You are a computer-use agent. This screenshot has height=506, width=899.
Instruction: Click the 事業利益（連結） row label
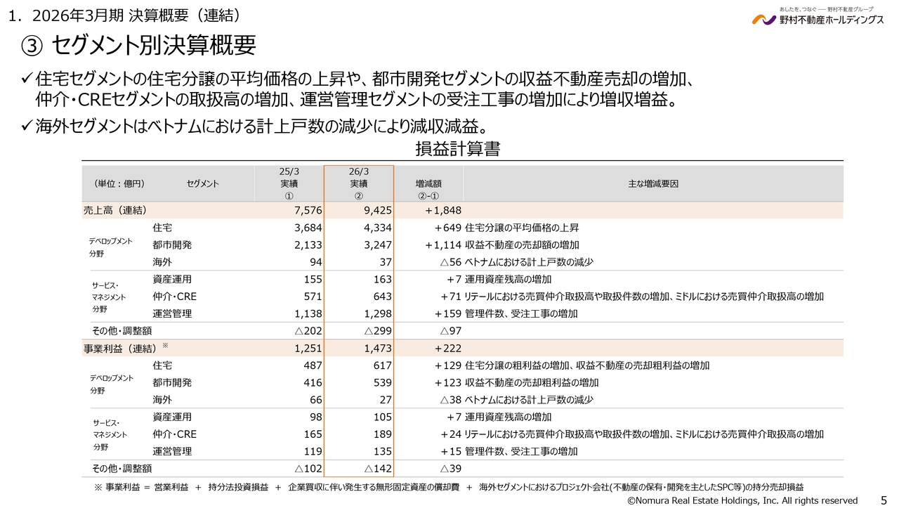119,348
